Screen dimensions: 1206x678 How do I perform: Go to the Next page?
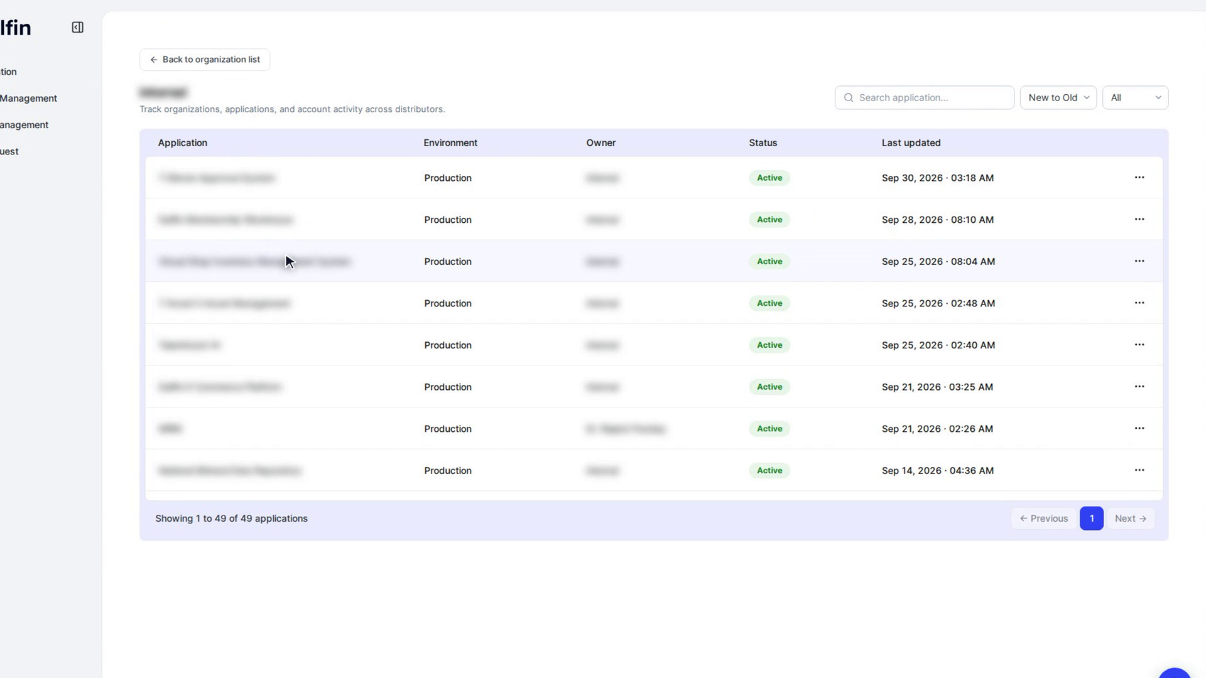pyautogui.click(x=1131, y=519)
